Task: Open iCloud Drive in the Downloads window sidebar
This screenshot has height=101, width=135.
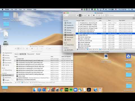Action: click(70, 45)
